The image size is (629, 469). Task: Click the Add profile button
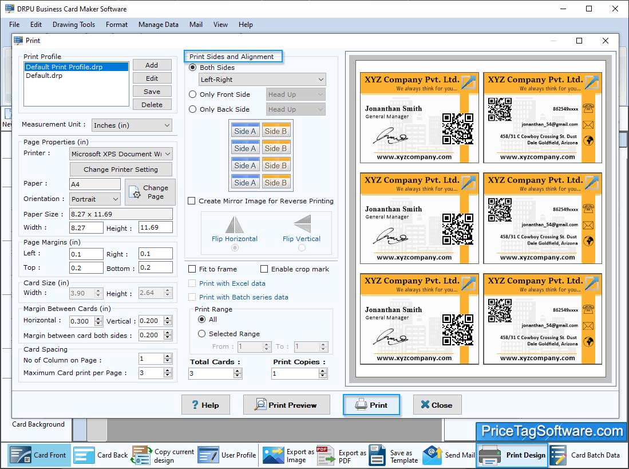[152, 65]
